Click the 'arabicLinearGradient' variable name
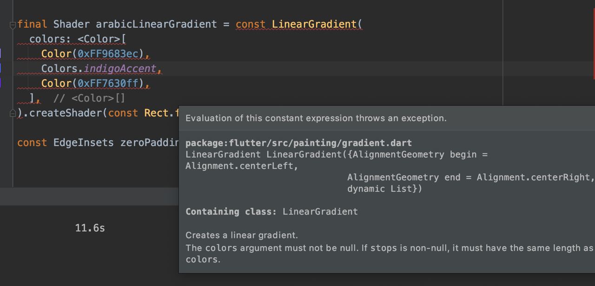 point(156,24)
